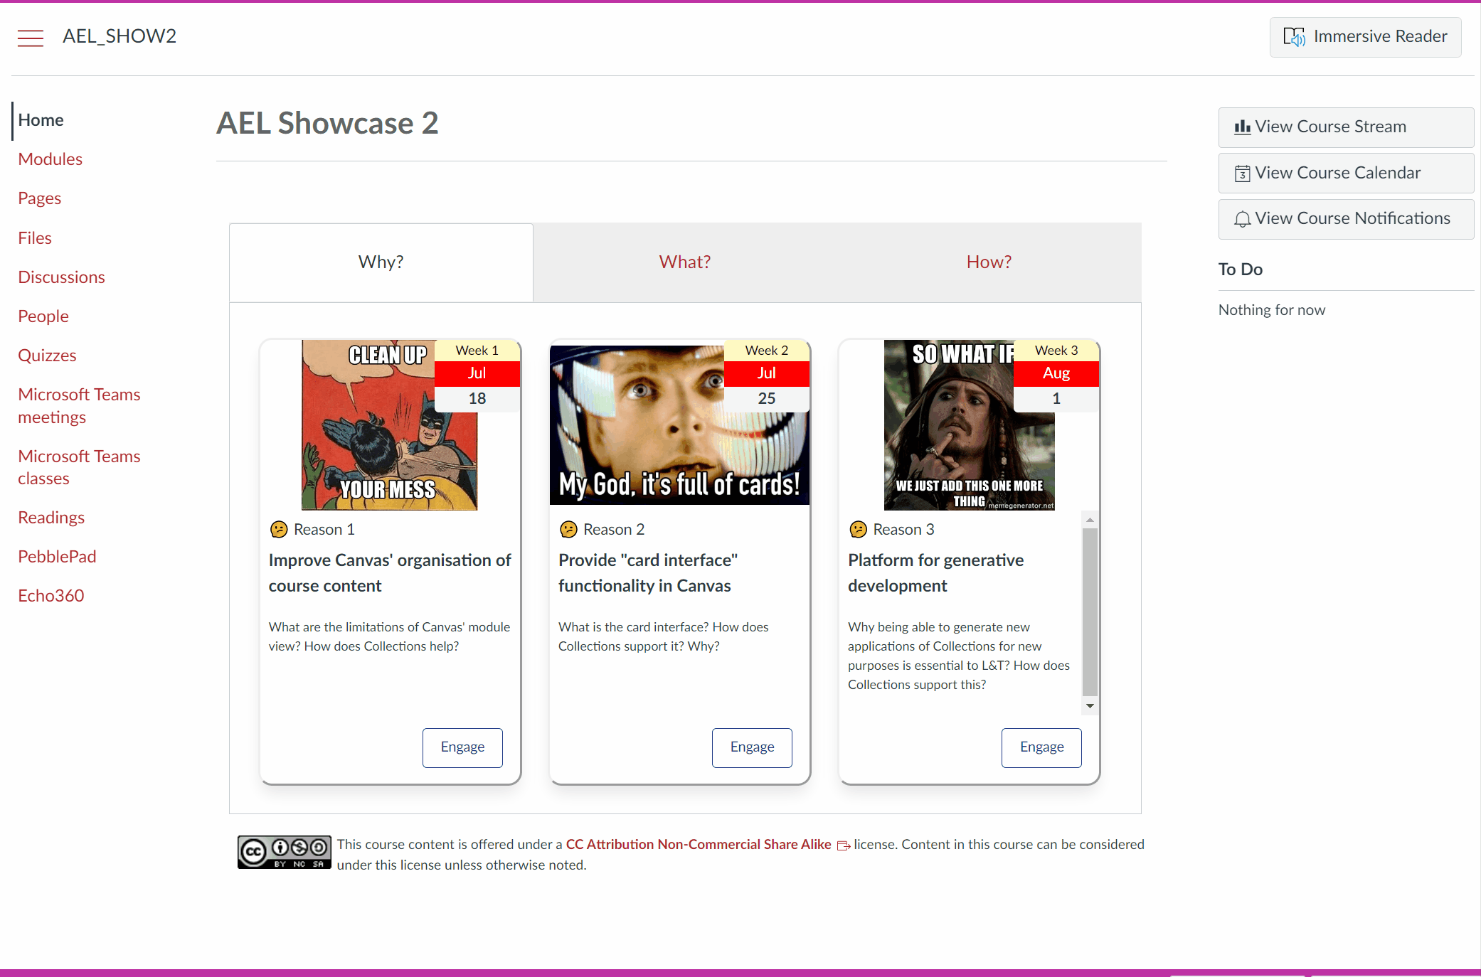Switch to the How? tab
1481x977 pixels.
988,262
